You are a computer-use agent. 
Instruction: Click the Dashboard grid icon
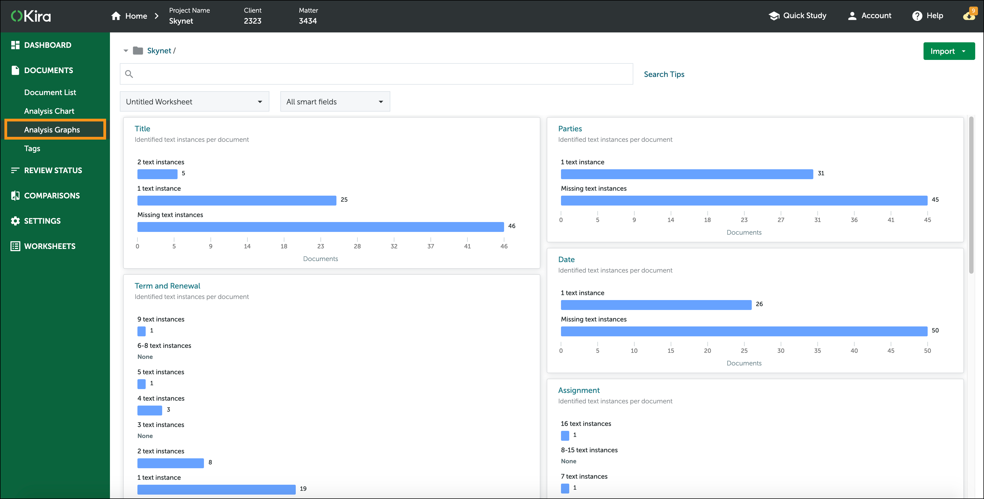click(15, 45)
